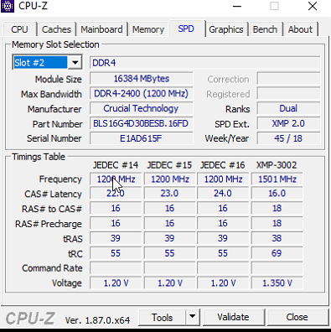Click the JEDEC #14 empty Command Rate cell
The image size is (331, 332).
tap(116, 268)
